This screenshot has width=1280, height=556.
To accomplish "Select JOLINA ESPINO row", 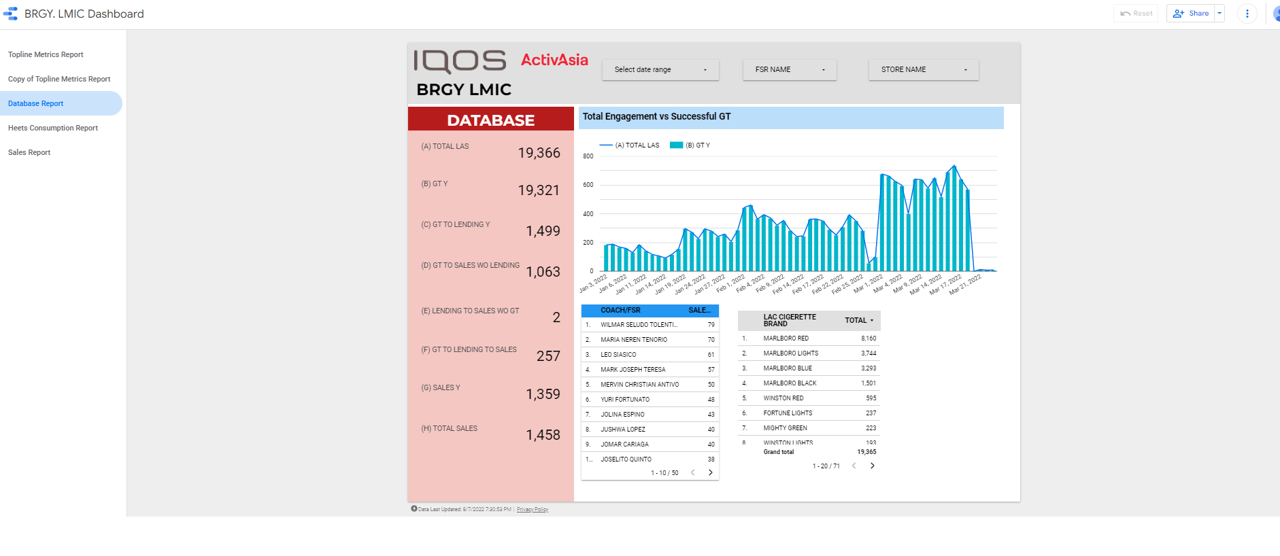I will point(650,415).
